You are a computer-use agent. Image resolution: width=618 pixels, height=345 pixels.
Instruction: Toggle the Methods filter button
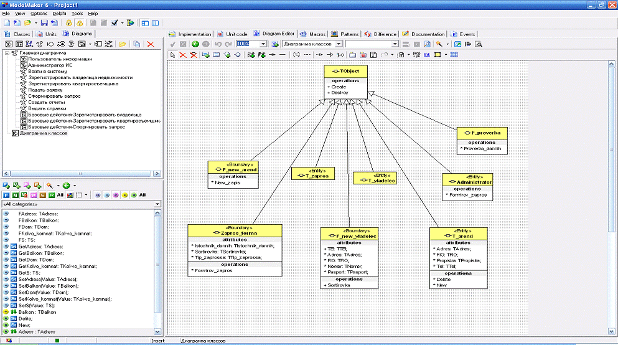(x=15, y=195)
